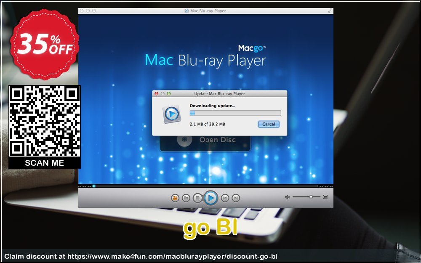Click the remaining time readout right of the seek bar
The image size is (421, 263).
tap(326, 186)
